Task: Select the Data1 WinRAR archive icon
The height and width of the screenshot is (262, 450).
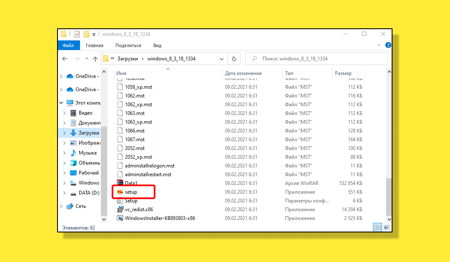Action: pos(120,183)
